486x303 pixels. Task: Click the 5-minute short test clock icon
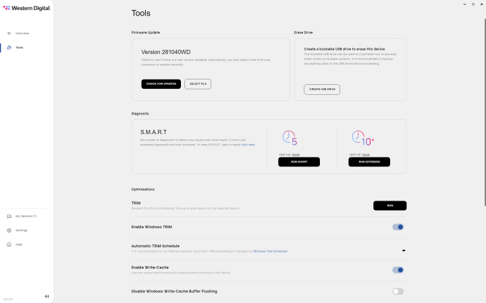click(x=290, y=139)
